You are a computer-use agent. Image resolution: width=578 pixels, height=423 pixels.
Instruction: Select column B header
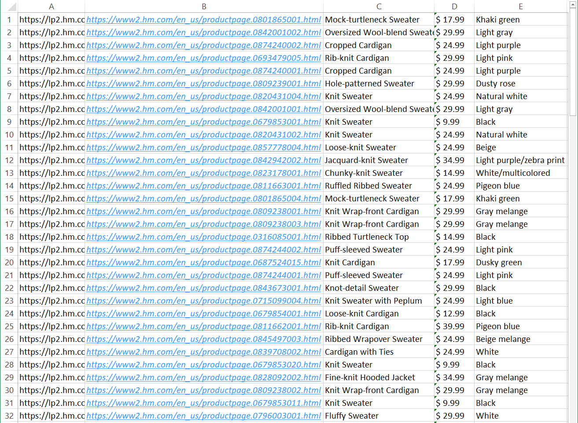click(204, 7)
